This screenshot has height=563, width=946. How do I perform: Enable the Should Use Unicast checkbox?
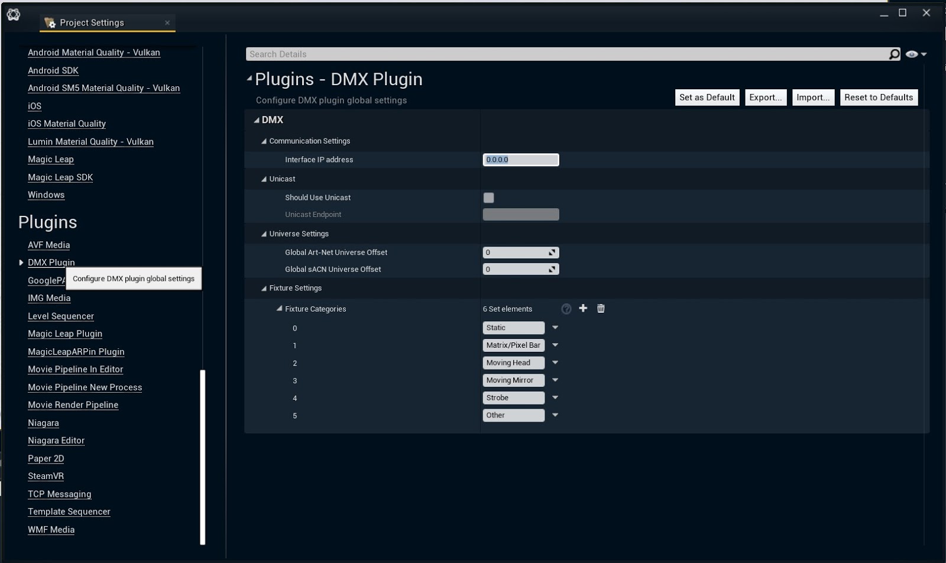tap(488, 198)
